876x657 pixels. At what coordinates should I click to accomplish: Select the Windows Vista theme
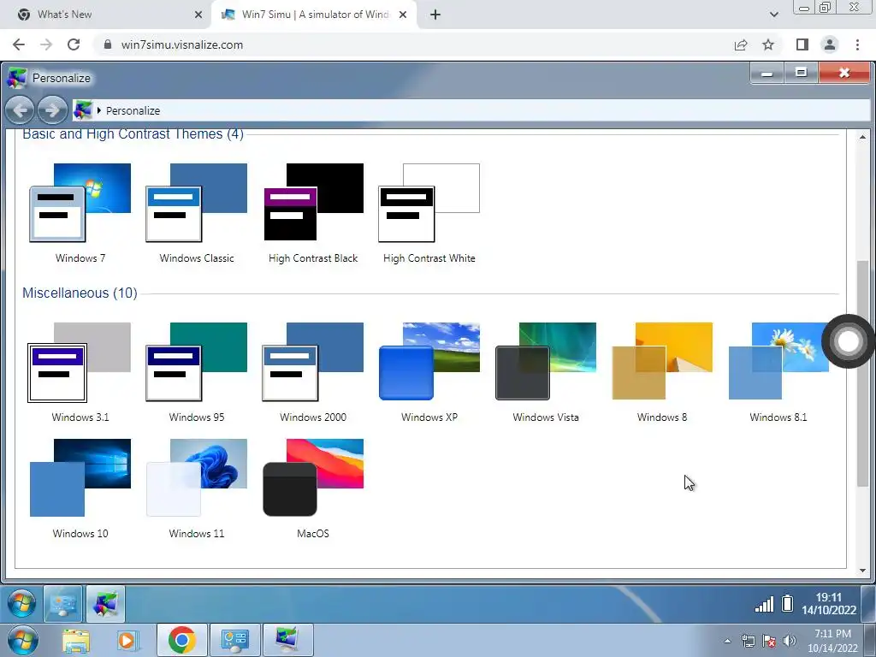(x=546, y=373)
